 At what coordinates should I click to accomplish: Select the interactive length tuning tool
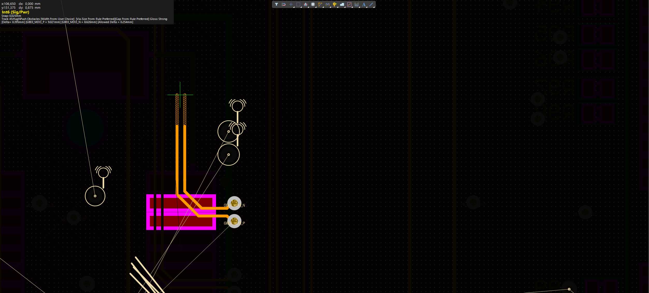tap(327, 4)
